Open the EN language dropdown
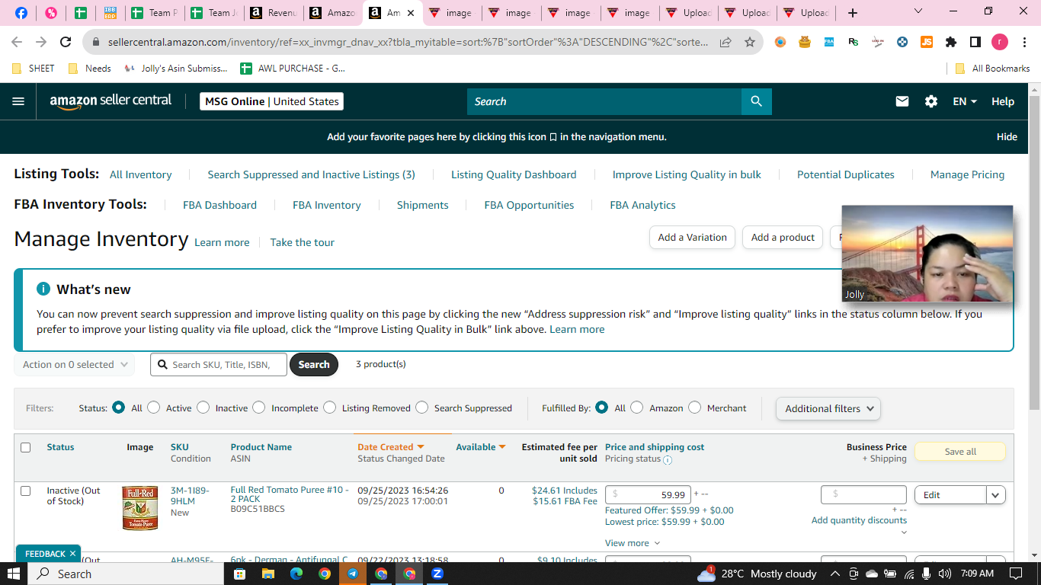The image size is (1041, 585). [x=965, y=101]
